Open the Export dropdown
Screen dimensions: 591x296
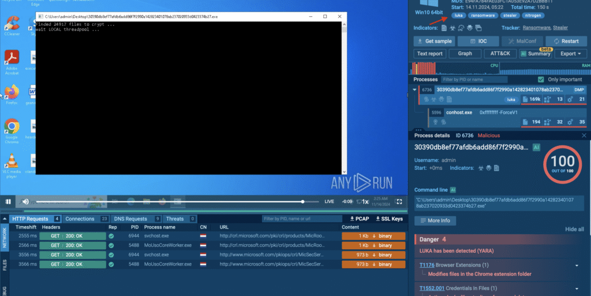tap(571, 54)
